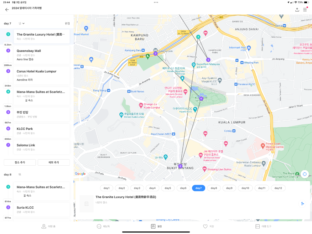Tap the SuperPark Malaysia map pin
Viewport: 312px width, 234px height.
(x=194, y=65)
